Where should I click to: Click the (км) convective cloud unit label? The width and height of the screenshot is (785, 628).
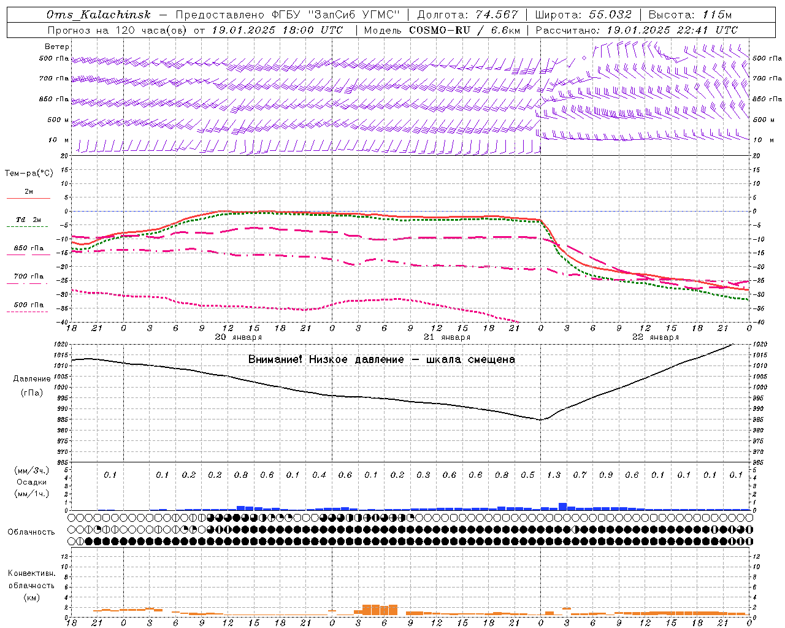31,597
